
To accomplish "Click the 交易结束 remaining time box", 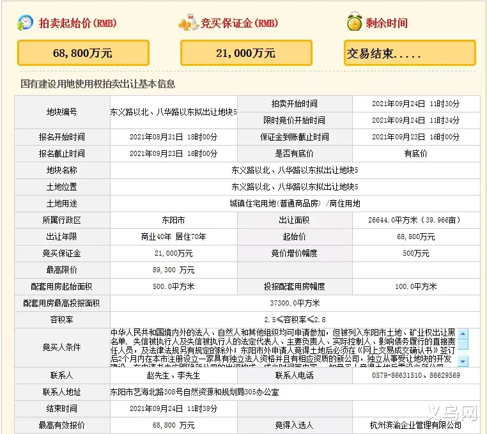I will click(x=410, y=53).
